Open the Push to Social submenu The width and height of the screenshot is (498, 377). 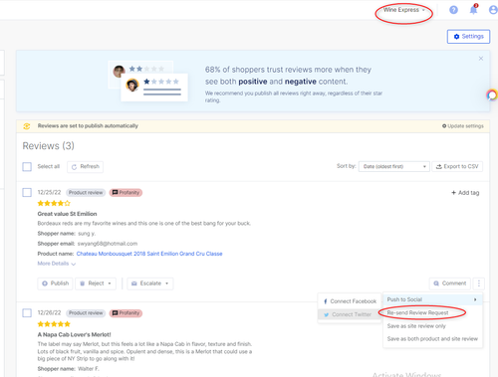tap(432, 299)
